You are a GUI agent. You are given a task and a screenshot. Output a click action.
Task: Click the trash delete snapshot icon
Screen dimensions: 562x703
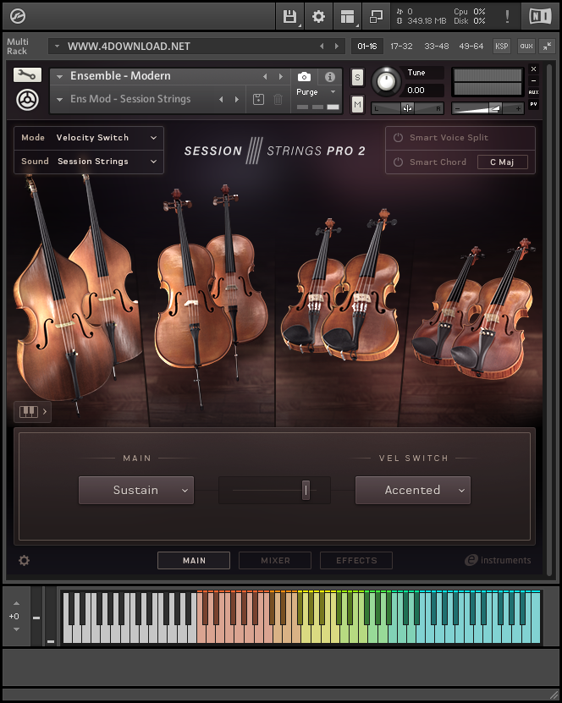tap(278, 99)
